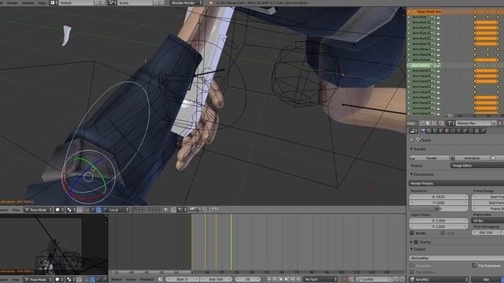The image size is (504, 283).
Task: Open the Render Presets dropdown
Action: coord(457,183)
